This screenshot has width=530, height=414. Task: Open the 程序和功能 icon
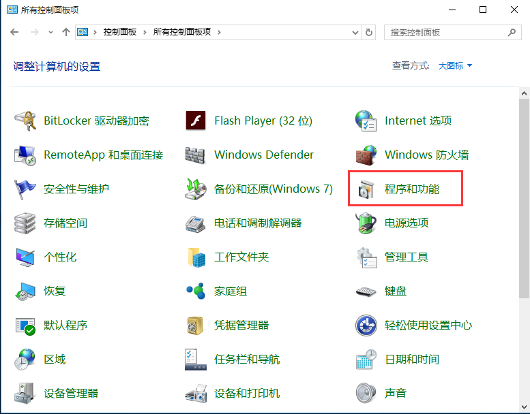(366, 189)
